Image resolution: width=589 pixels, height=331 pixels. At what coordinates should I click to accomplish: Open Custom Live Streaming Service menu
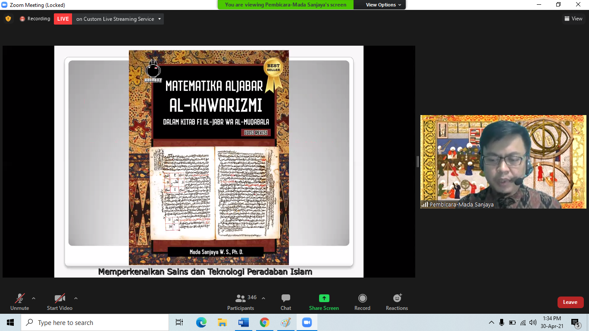(x=119, y=19)
